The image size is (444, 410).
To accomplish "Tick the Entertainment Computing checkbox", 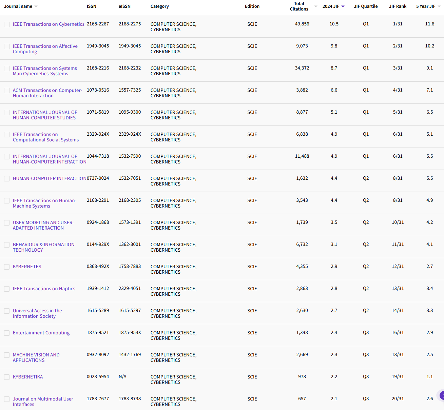I will click(x=7, y=333).
